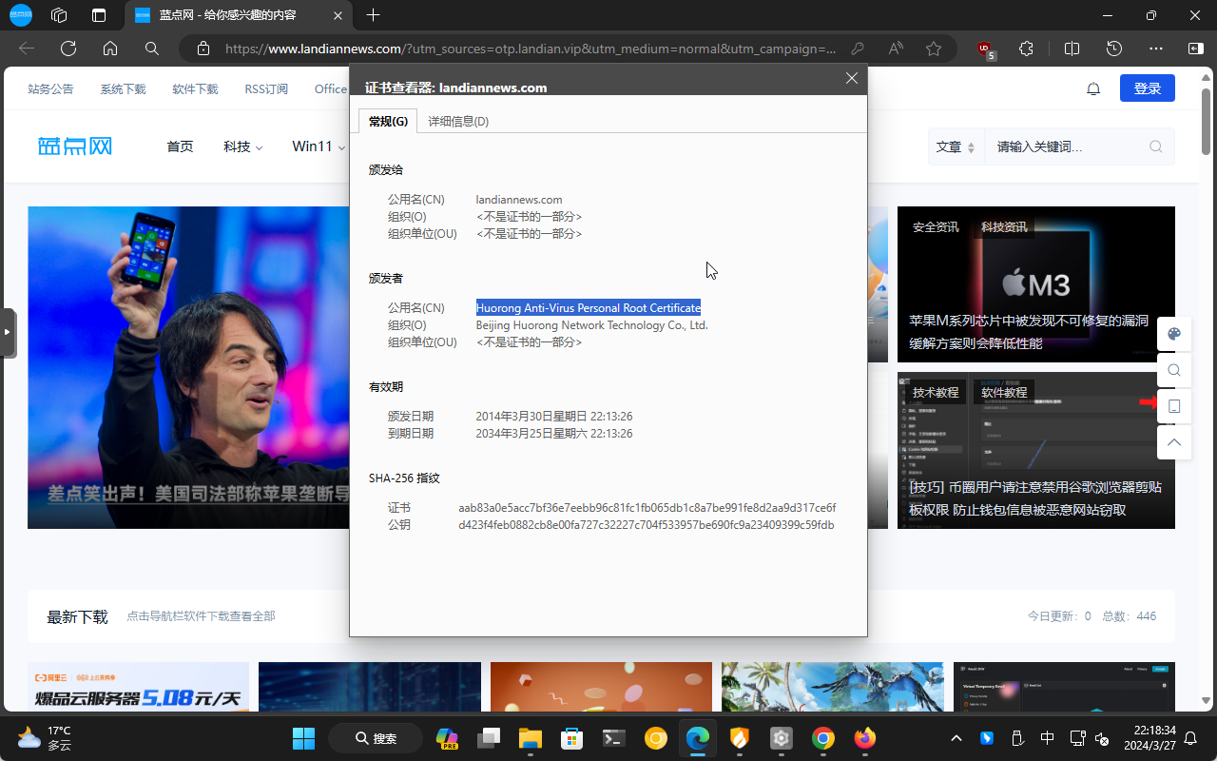Close the certificate viewer dialog
Viewport: 1217px width, 761px height.
point(852,79)
